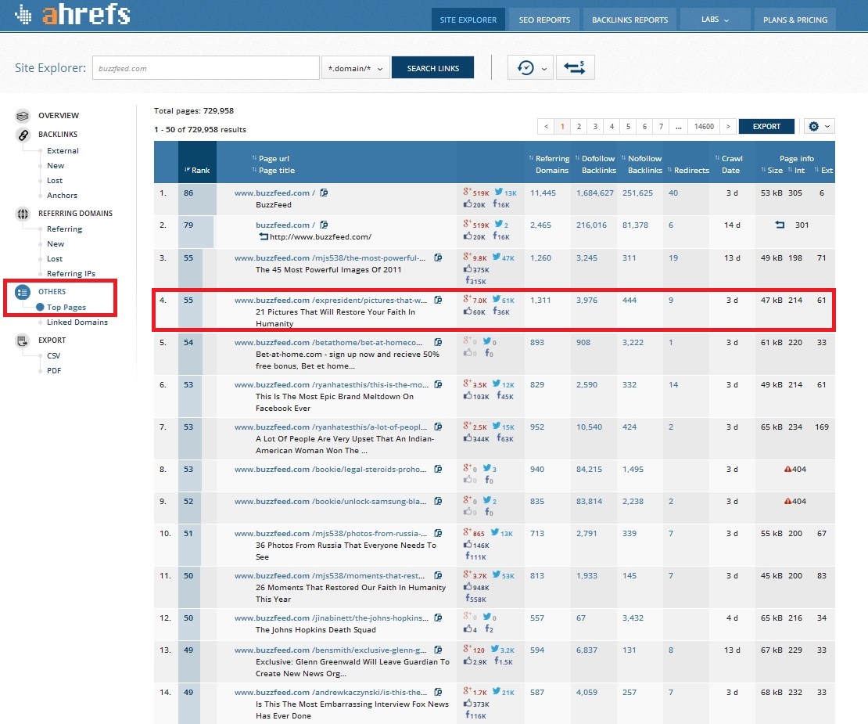Go to next results page arrow
Viewport: 868px width, 724px height.
[729, 126]
